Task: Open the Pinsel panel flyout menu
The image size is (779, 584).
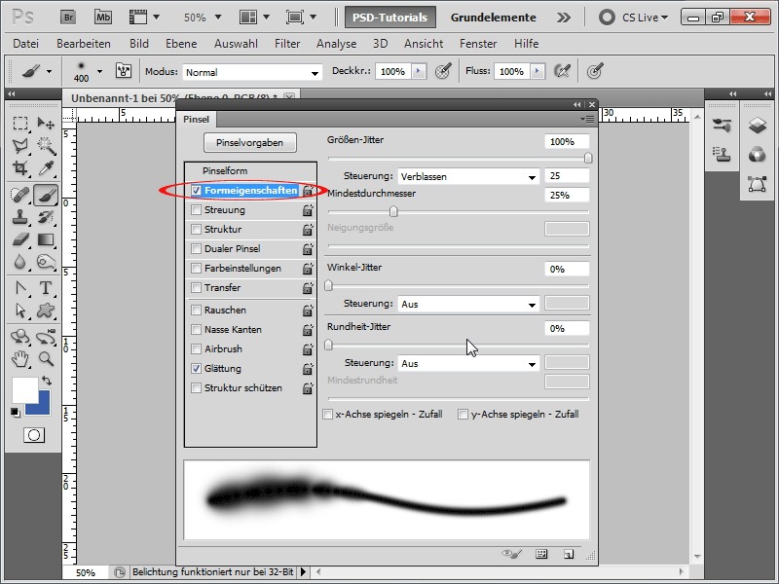Action: [587, 119]
